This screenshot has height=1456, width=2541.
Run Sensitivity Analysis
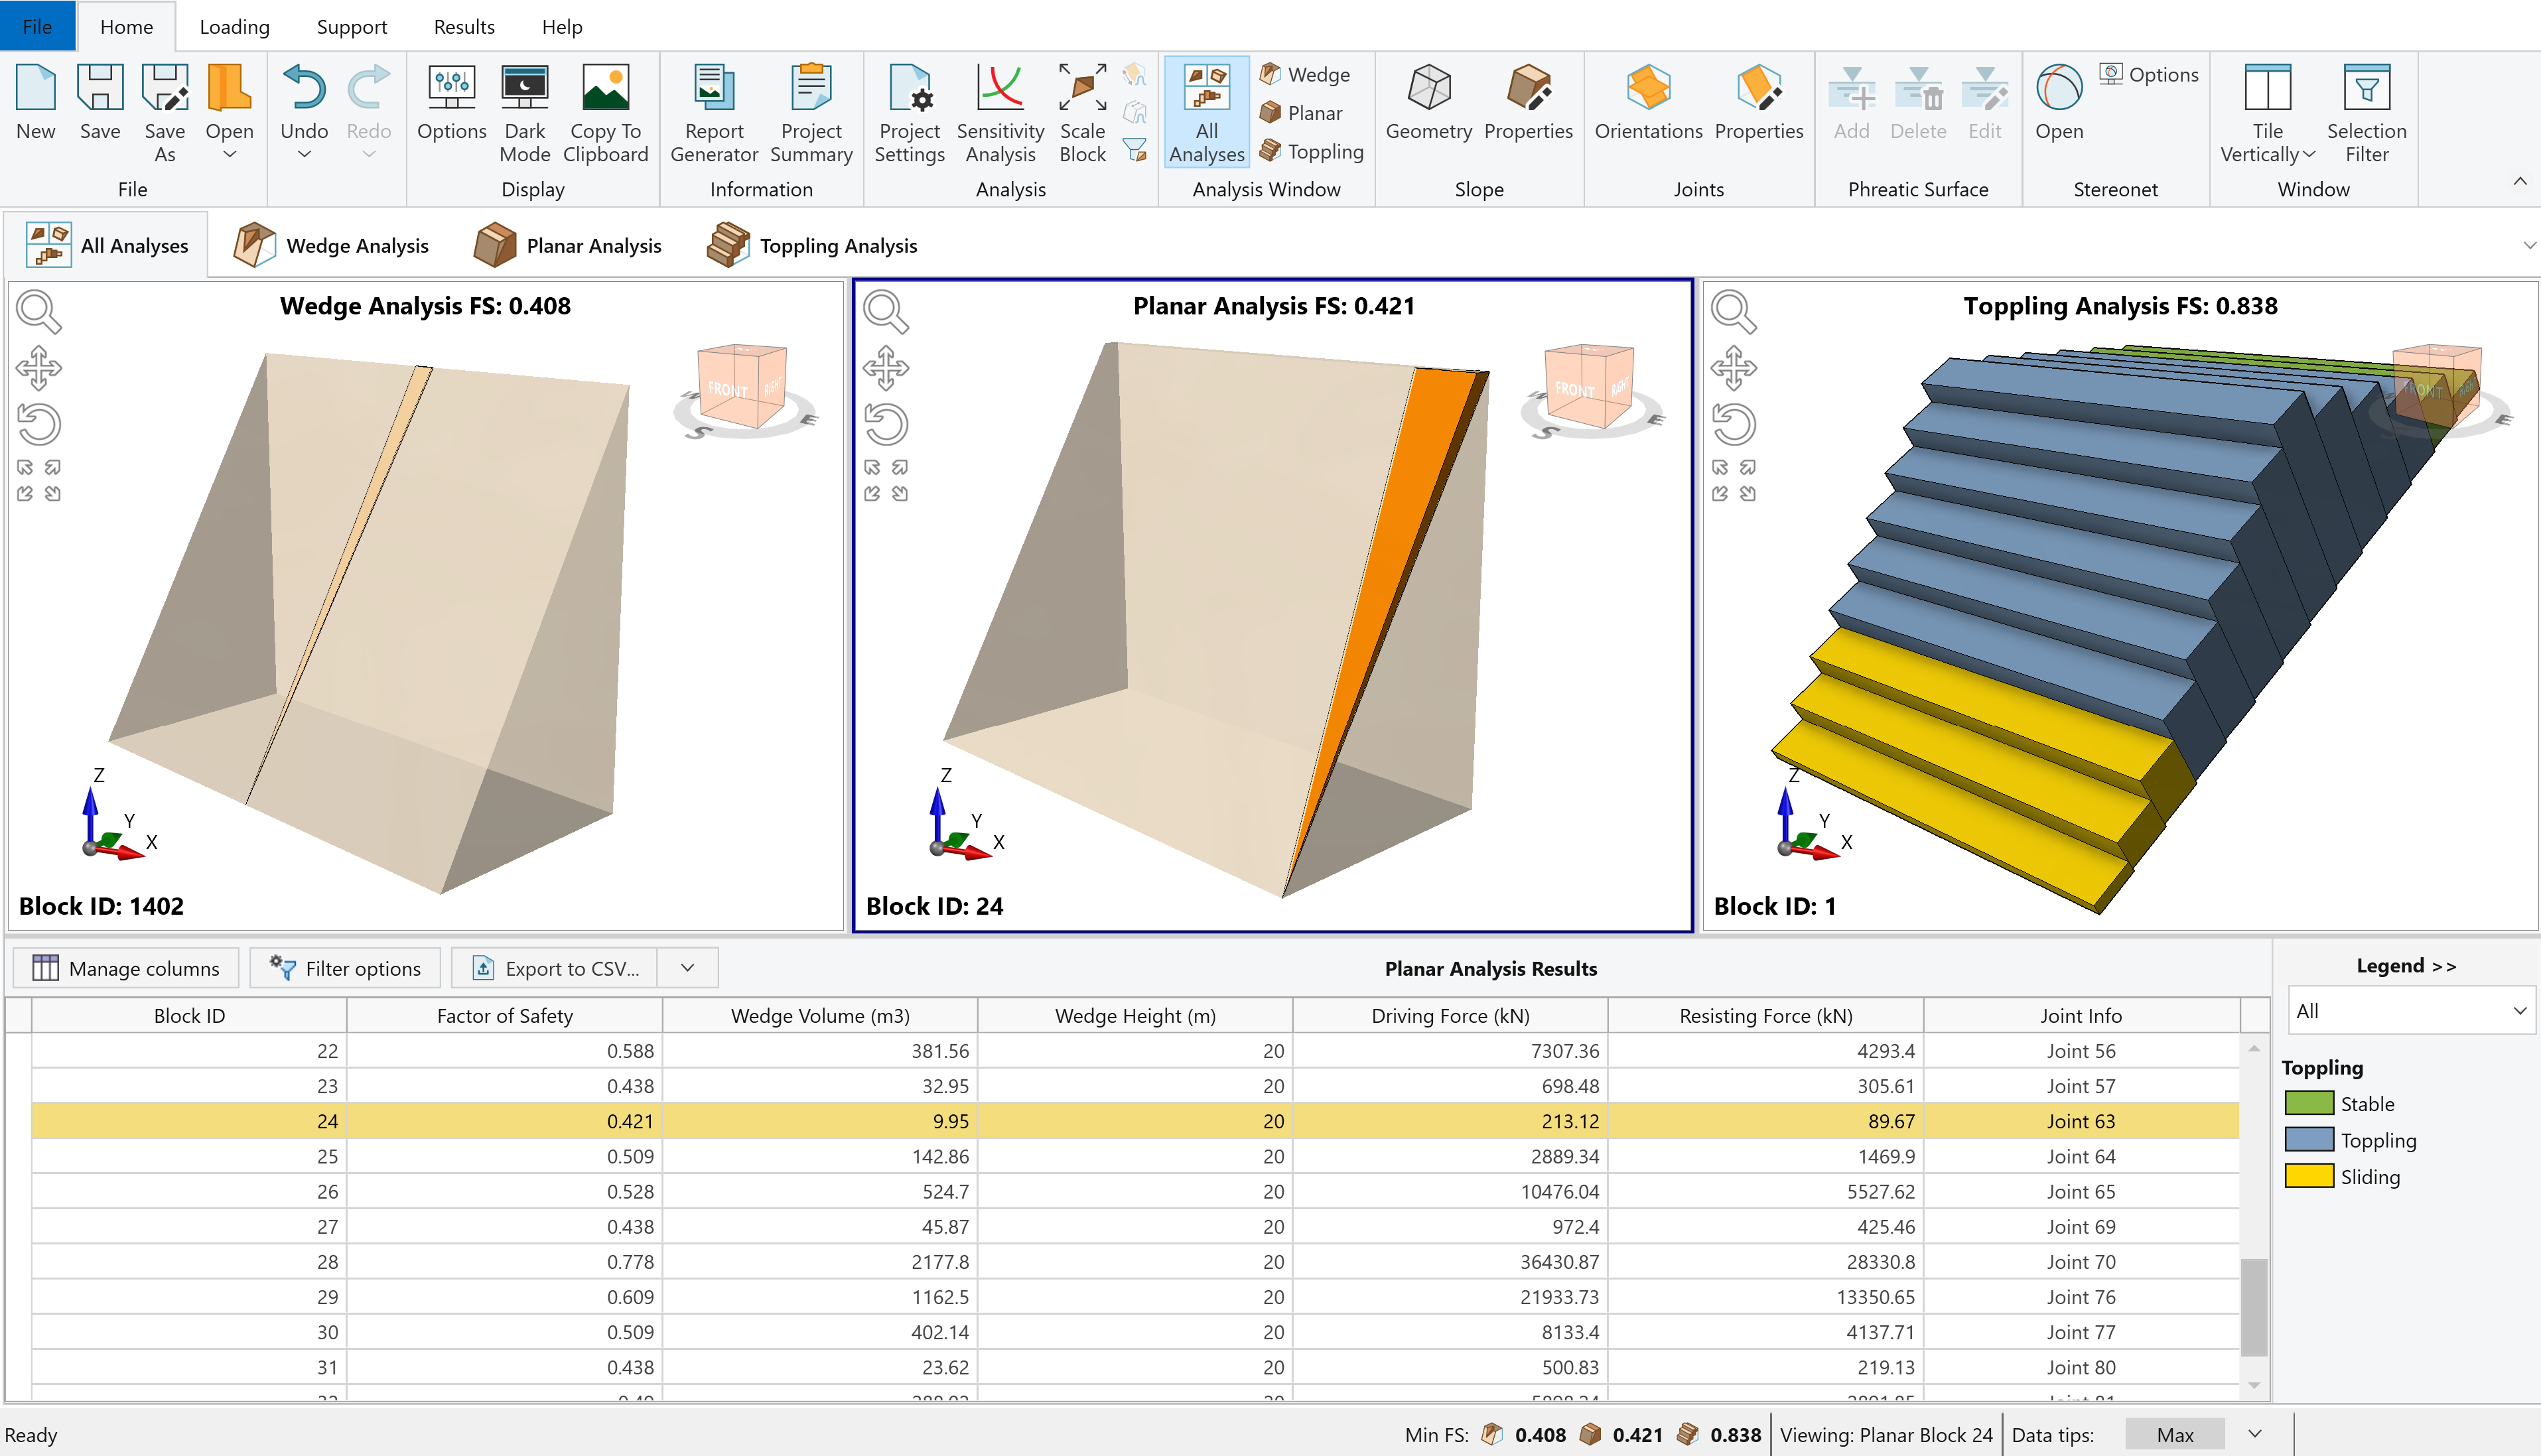pyautogui.click(x=1000, y=113)
